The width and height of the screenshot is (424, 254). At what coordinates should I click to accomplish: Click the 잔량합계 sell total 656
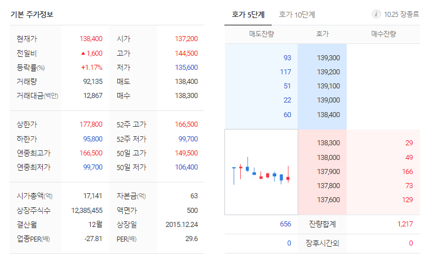coord(285,224)
